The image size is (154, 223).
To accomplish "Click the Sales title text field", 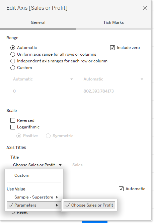I will click(107, 165).
